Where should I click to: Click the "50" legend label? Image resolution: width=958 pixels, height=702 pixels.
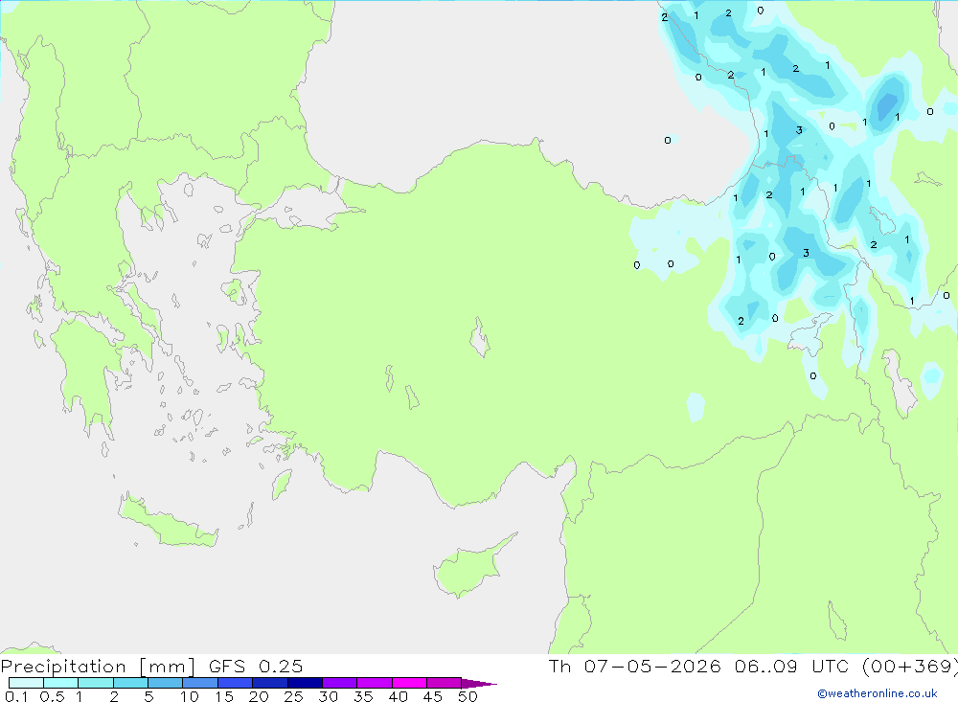[468, 696]
